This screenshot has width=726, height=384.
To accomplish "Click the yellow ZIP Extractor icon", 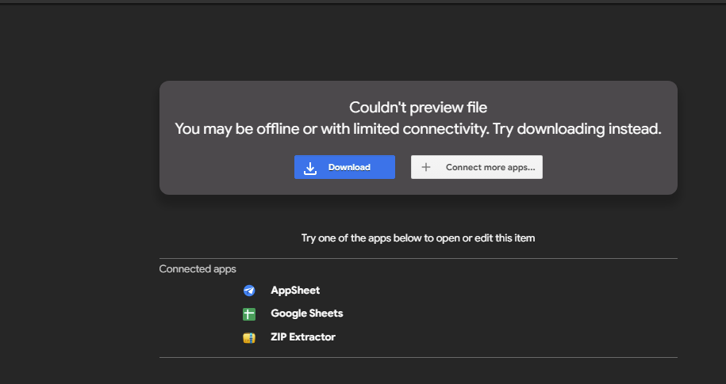I will (x=249, y=338).
